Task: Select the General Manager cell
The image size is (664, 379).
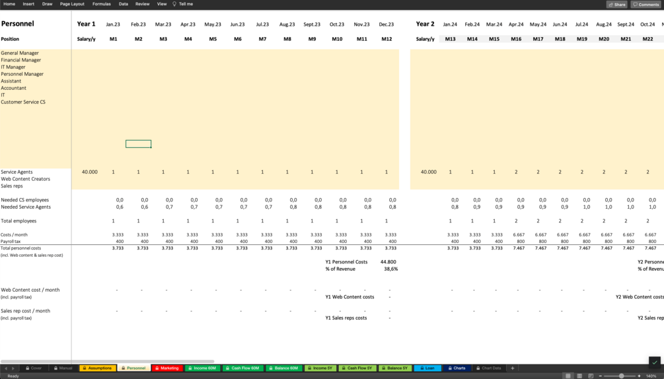Action: click(x=19, y=53)
